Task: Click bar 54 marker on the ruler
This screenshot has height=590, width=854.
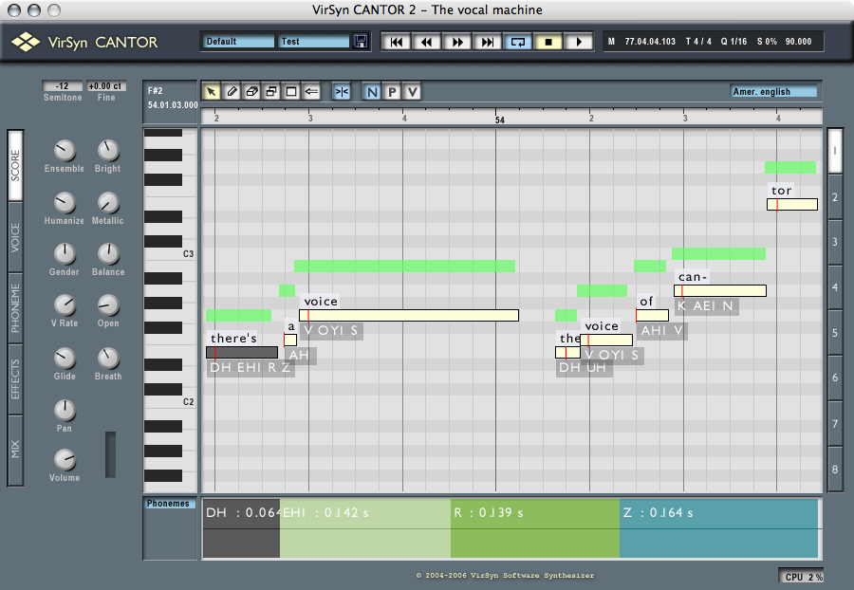Action: tap(499, 120)
